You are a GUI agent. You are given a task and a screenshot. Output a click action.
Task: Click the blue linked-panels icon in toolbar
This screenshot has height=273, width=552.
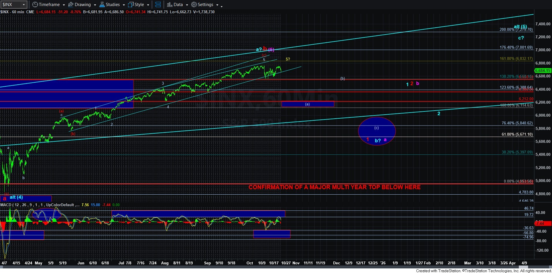(158, 4)
